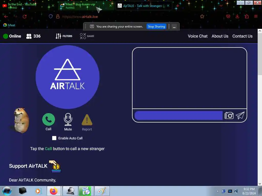
Task: Go back to the previous page
Action: pos(6,17)
